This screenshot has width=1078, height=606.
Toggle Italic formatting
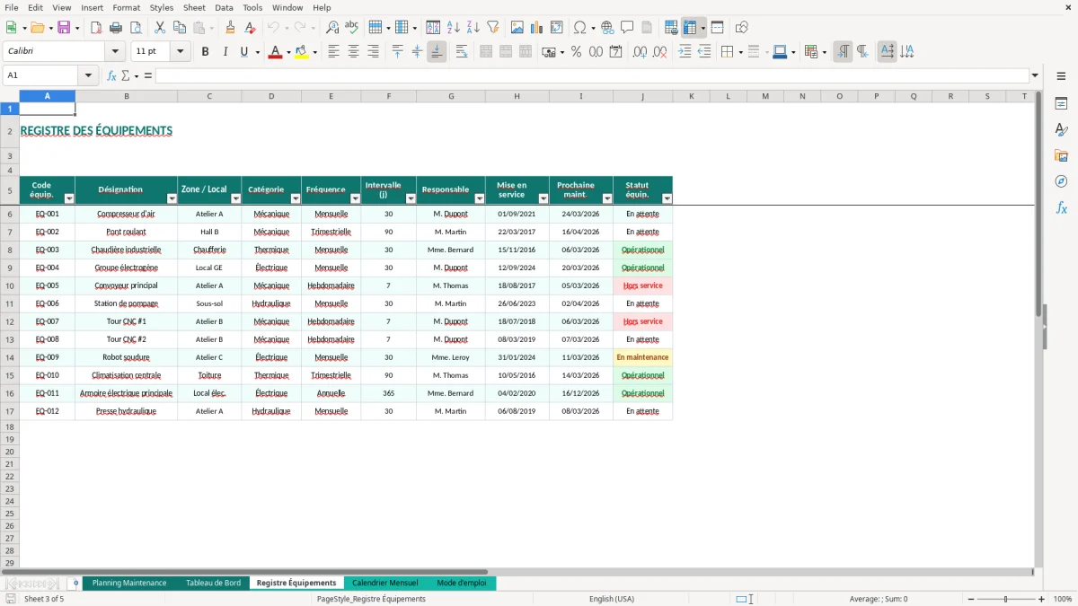pyautogui.click(x=225, y=52)
